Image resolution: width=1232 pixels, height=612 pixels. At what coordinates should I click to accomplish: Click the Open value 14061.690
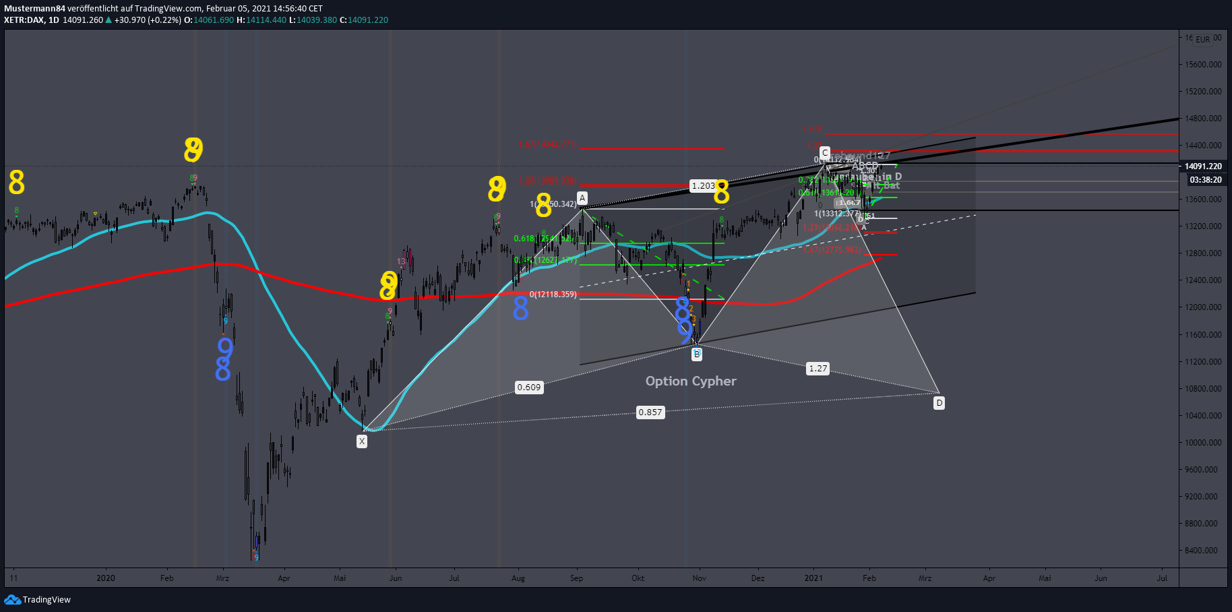(x=214, y=20)
